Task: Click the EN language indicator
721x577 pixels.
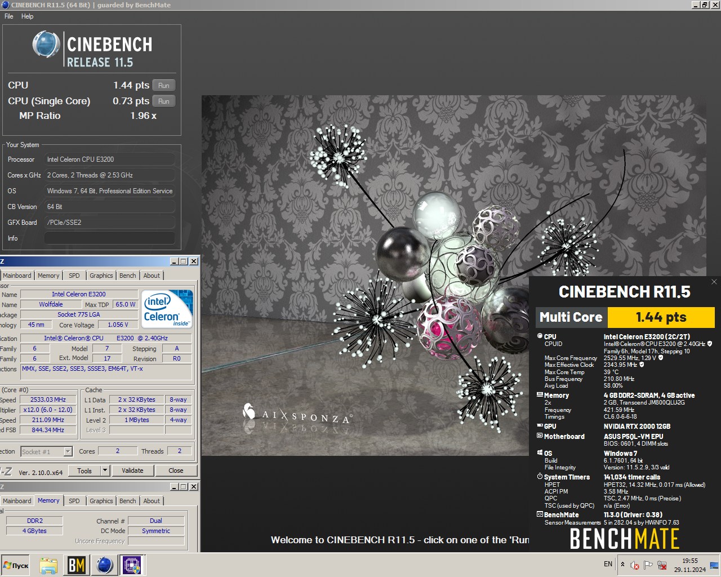Action: [608, 564]
